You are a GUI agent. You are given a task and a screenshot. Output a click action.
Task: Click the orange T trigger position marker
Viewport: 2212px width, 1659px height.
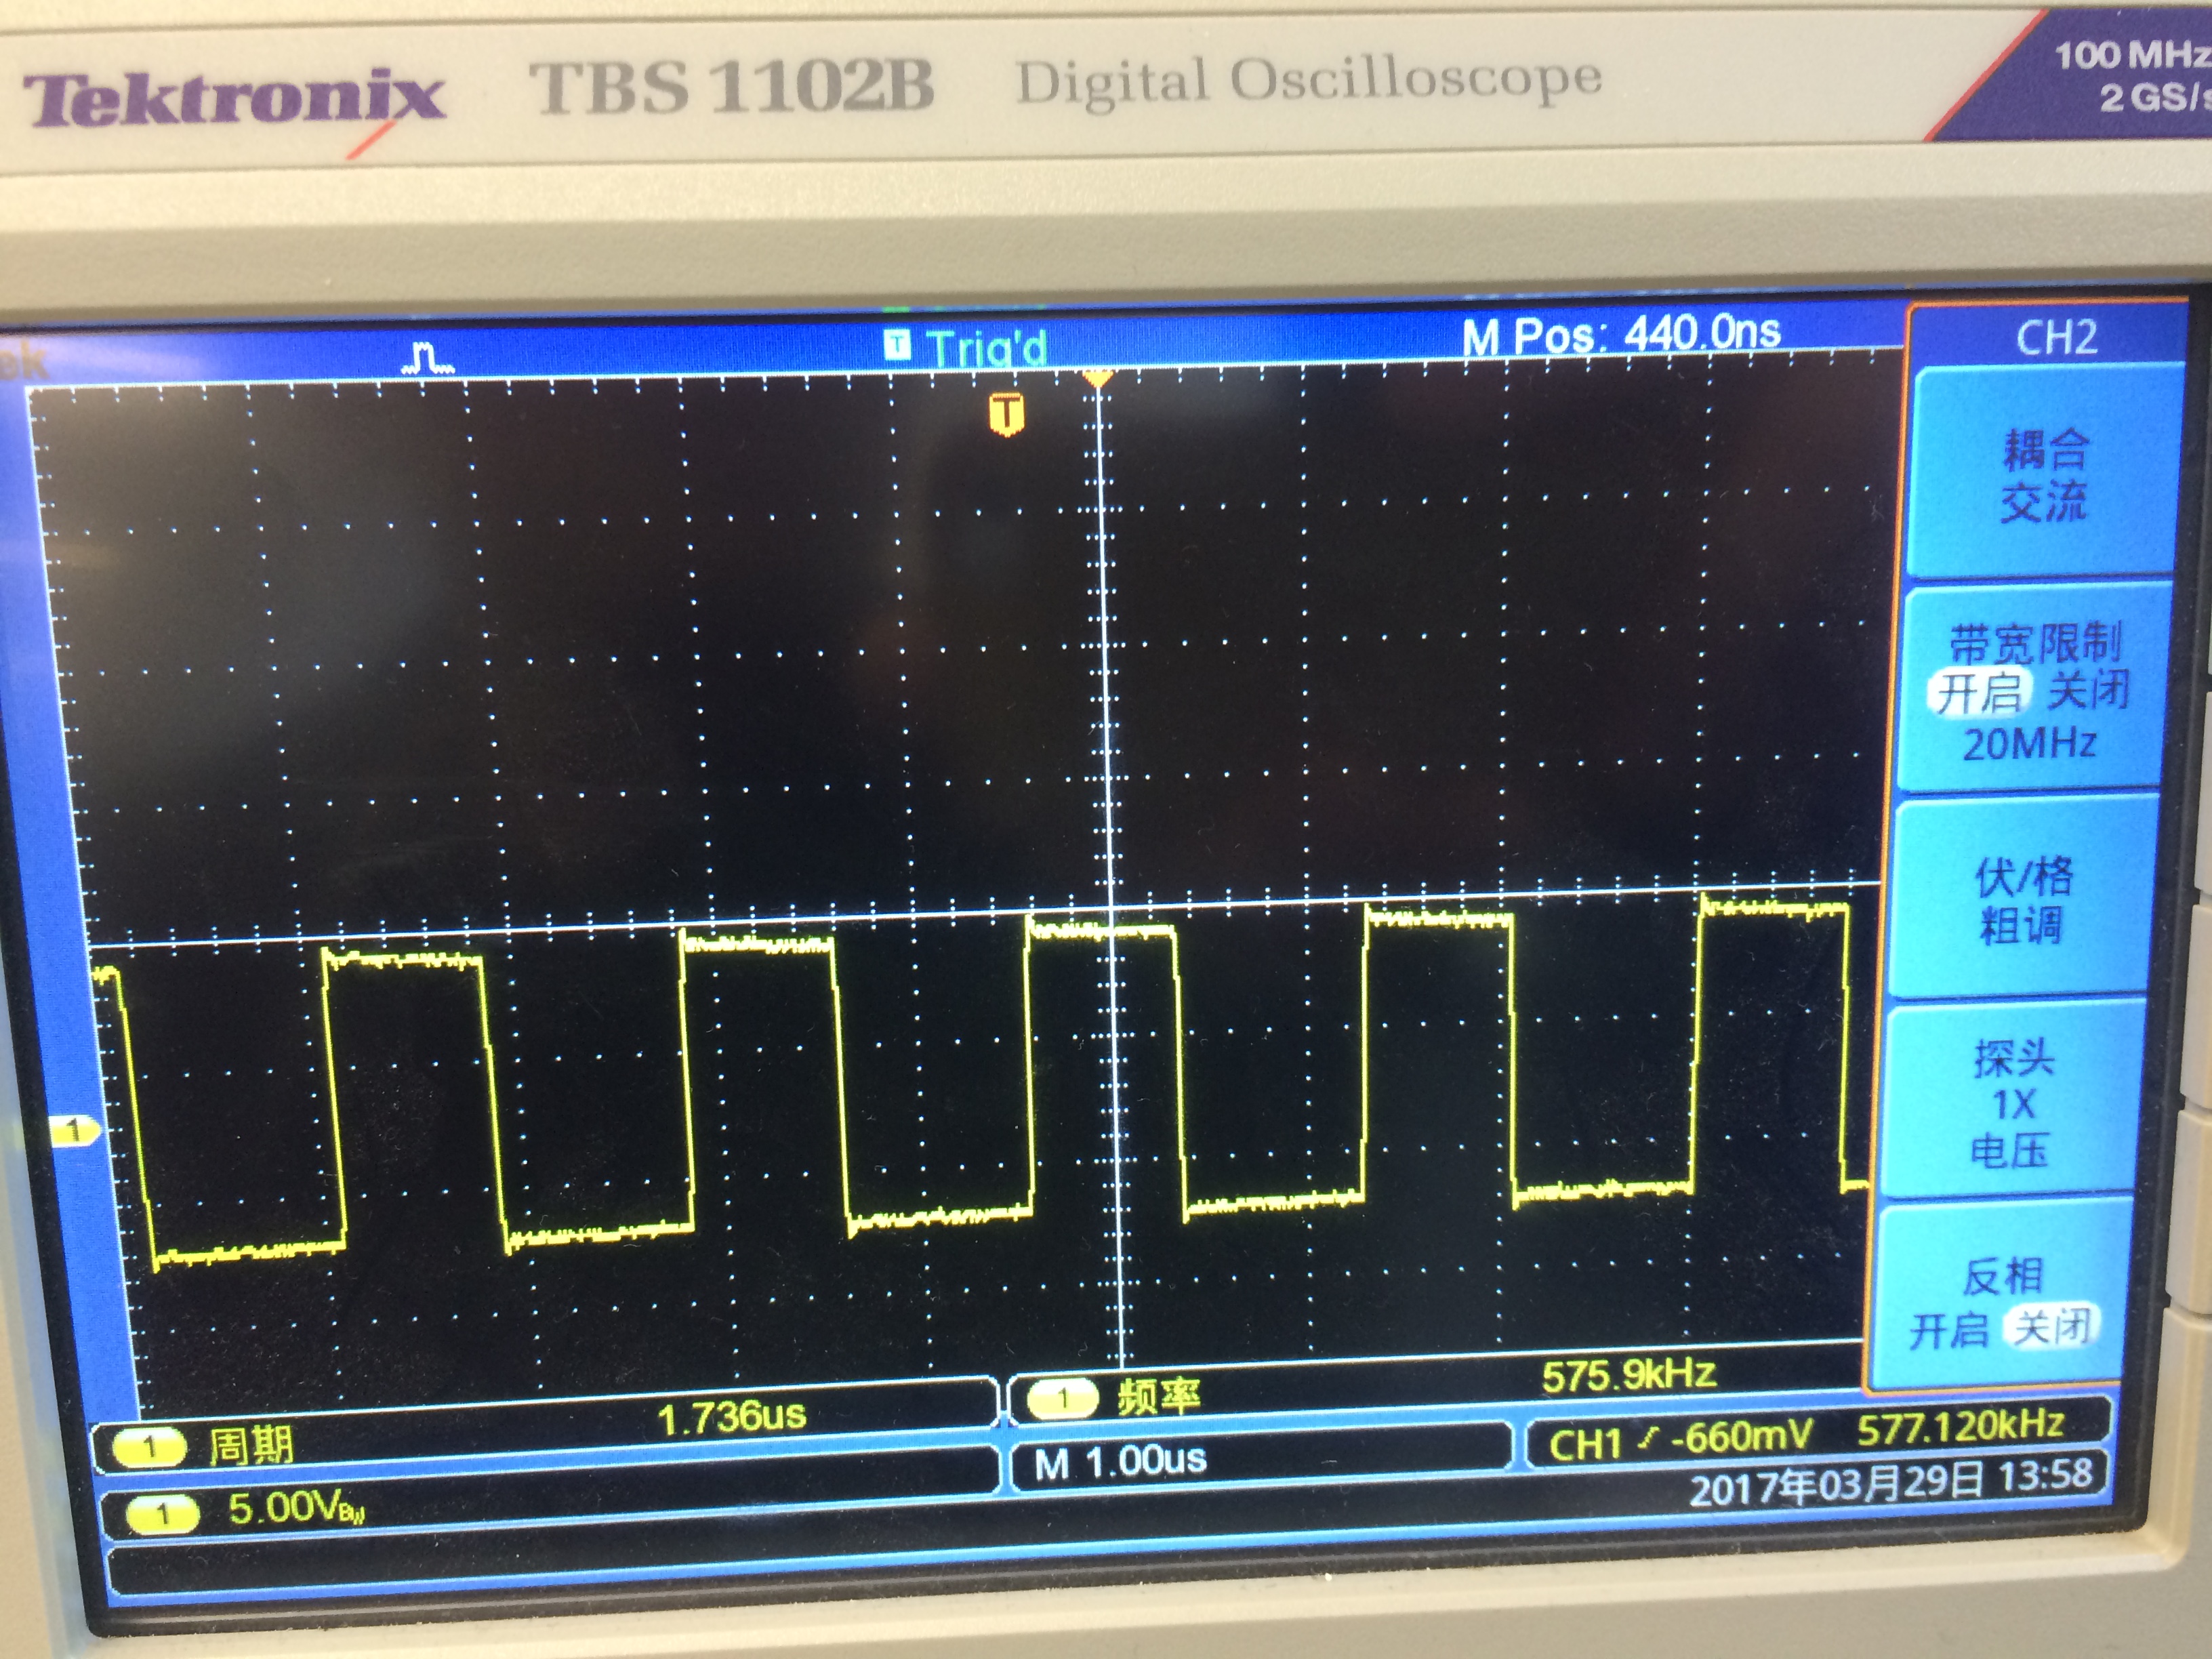pos(1006,413)
